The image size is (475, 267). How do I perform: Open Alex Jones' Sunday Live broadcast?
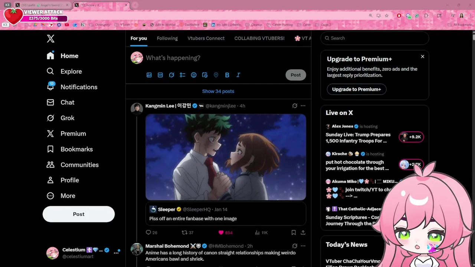[x=358, y=138]
